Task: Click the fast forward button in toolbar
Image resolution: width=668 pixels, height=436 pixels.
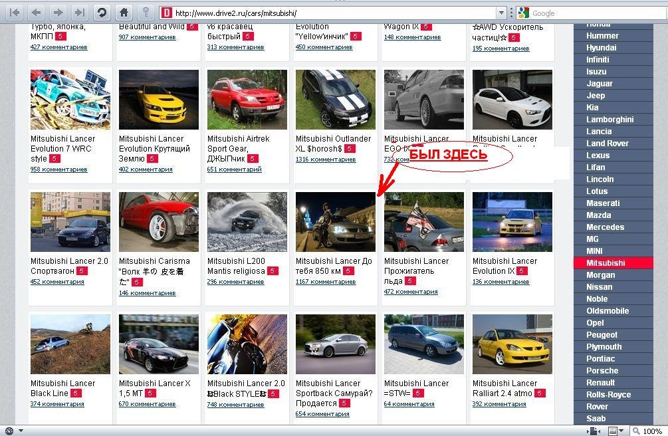Action: pos(80,13)
